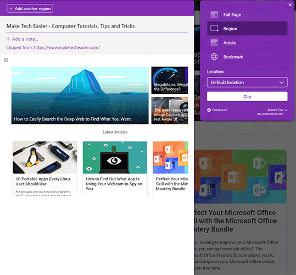Select the Bookmark clipping option
This screenshot has width=296, height=275.
click(x=247, y=57)
